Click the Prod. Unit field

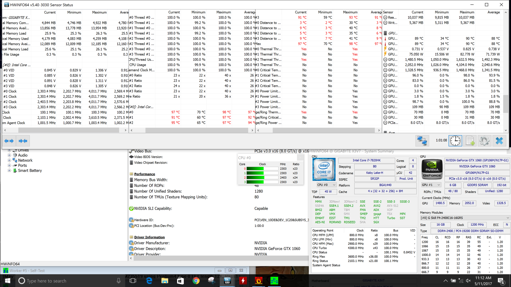(x=406, y=179)
